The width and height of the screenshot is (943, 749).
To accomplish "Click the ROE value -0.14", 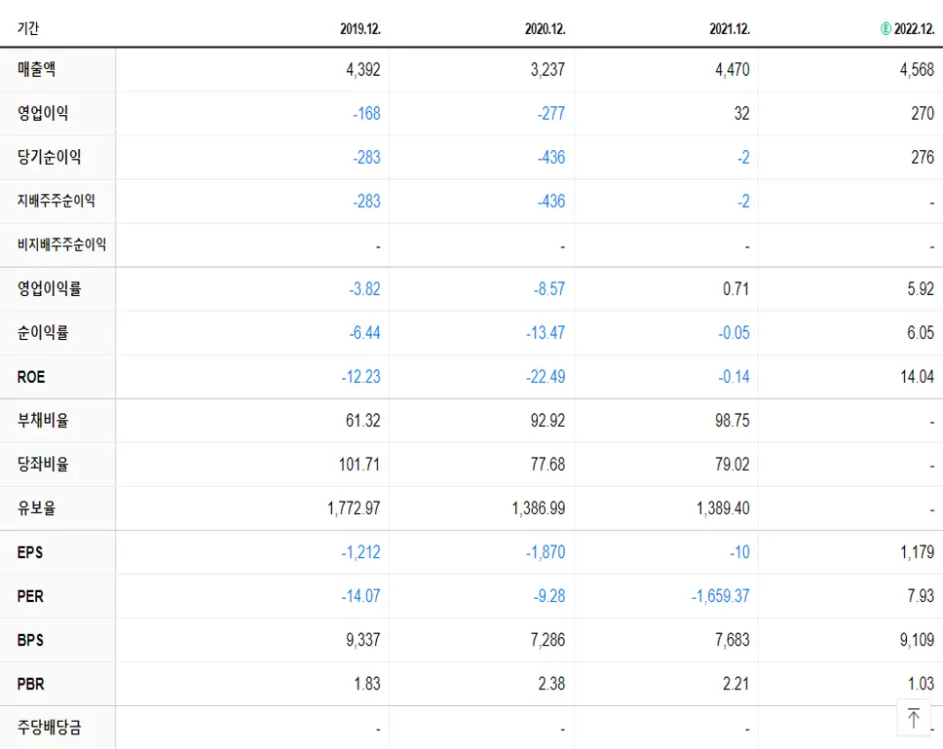I will 735,377.
